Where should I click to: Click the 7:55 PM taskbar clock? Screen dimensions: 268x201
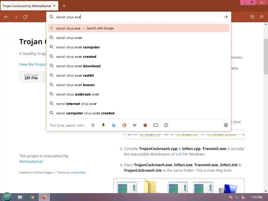[256, 197]
